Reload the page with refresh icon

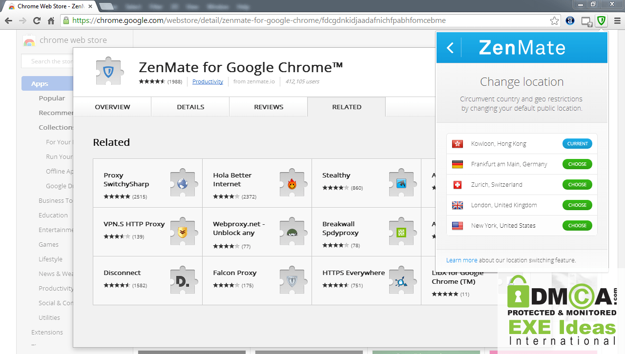click(37, 20)
